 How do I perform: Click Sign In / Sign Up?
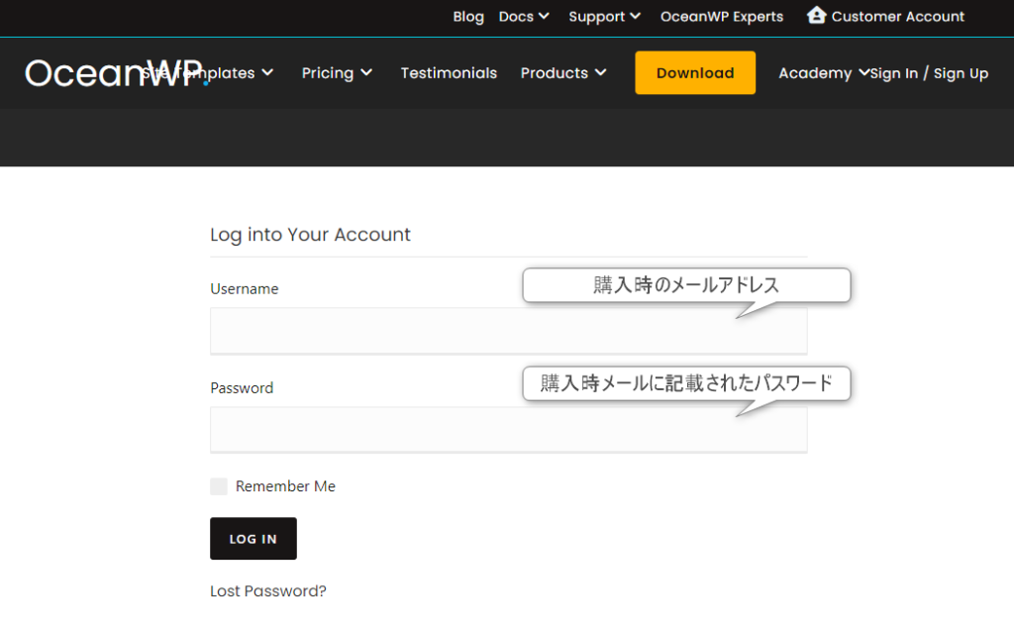929,73
